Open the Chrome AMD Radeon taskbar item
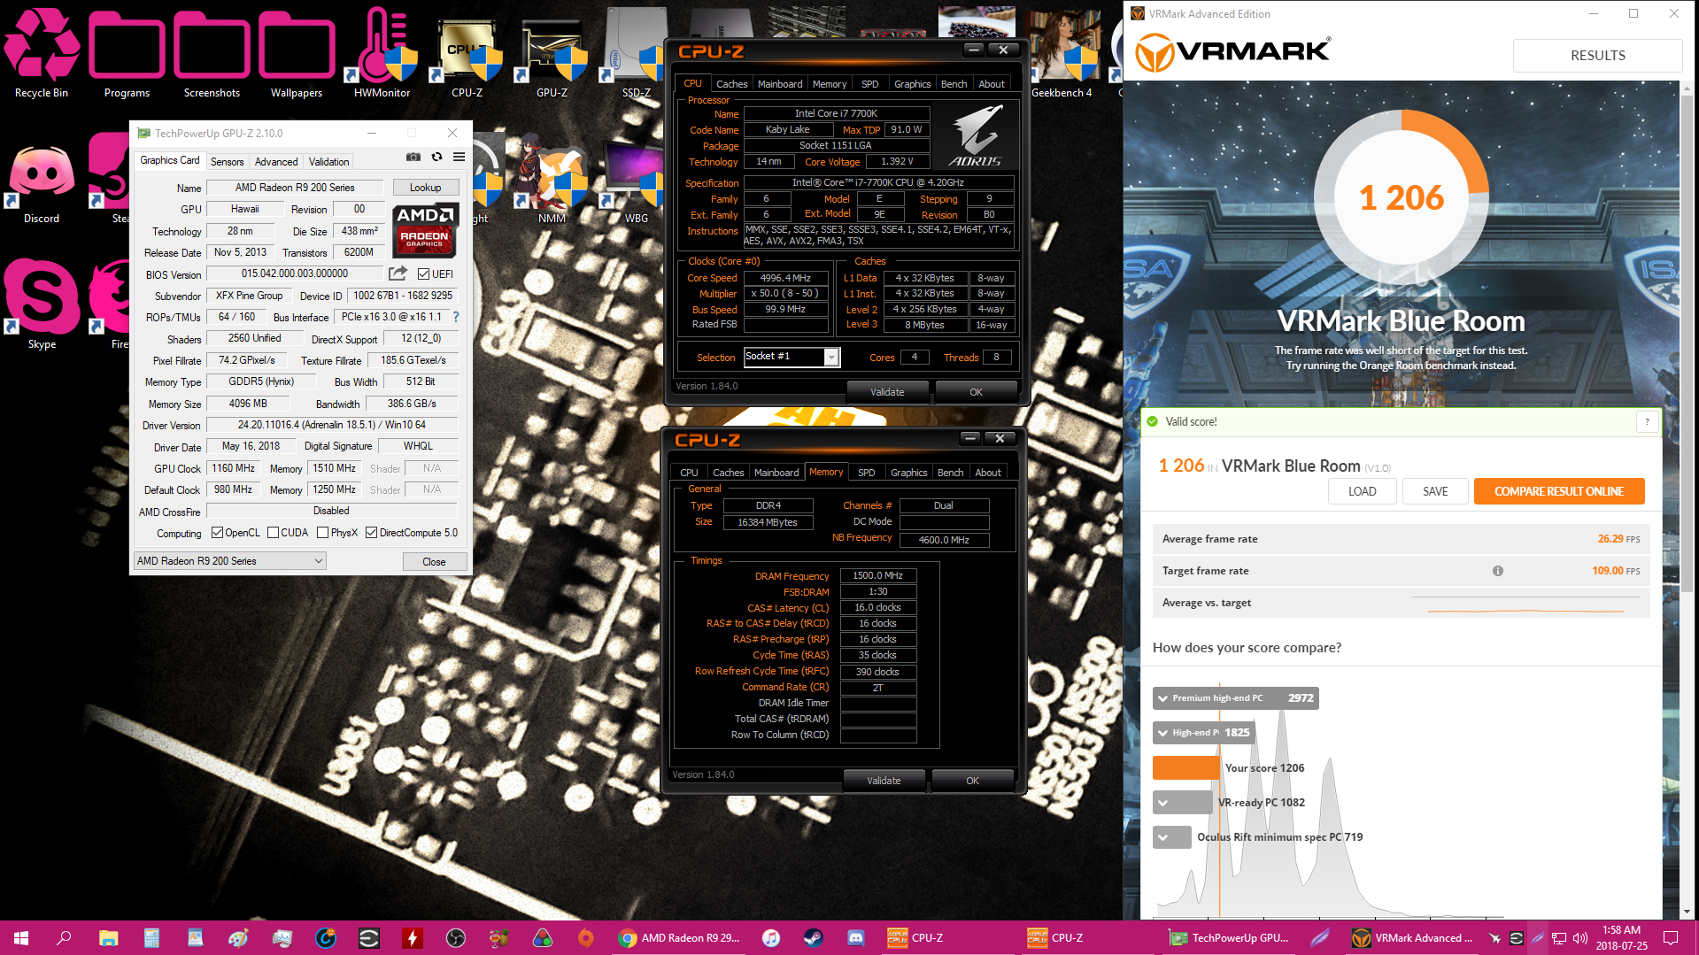Screen dimensions: 1699x955 point(680,938)
